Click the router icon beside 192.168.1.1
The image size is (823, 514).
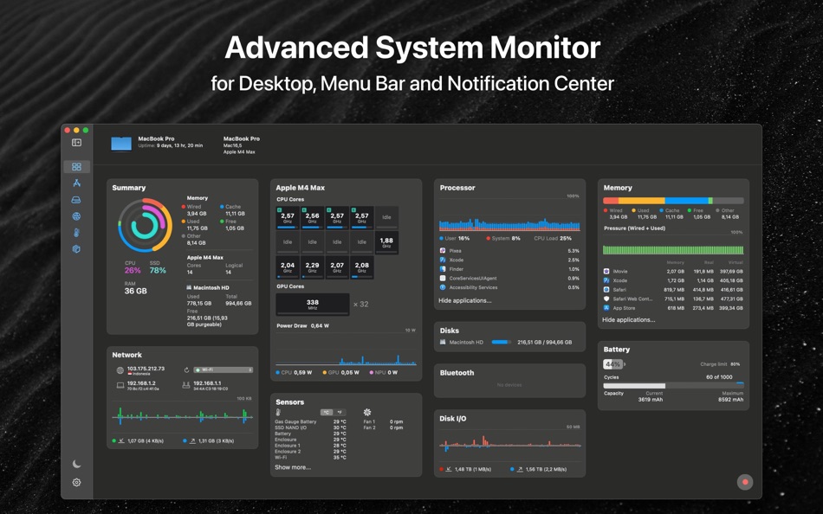[x=185, y=385]
